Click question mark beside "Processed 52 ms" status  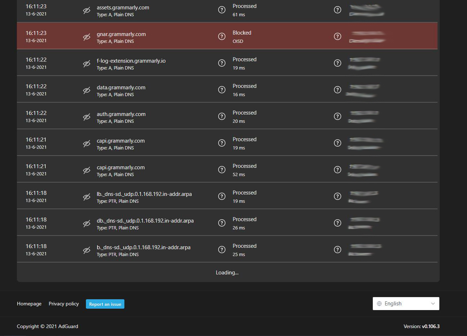pos(221,170)
